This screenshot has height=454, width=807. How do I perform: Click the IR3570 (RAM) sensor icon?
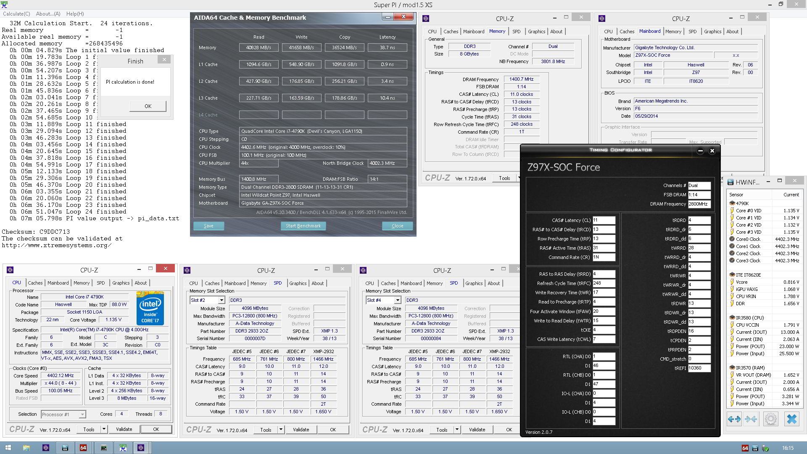tap(732, 367)
